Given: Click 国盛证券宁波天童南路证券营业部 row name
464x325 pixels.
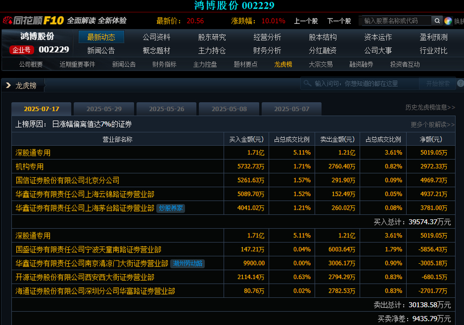Looking at the screenshot, I should (x=88, y=250).
